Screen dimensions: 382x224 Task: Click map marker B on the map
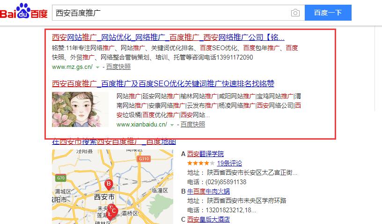tap(109, 183)
